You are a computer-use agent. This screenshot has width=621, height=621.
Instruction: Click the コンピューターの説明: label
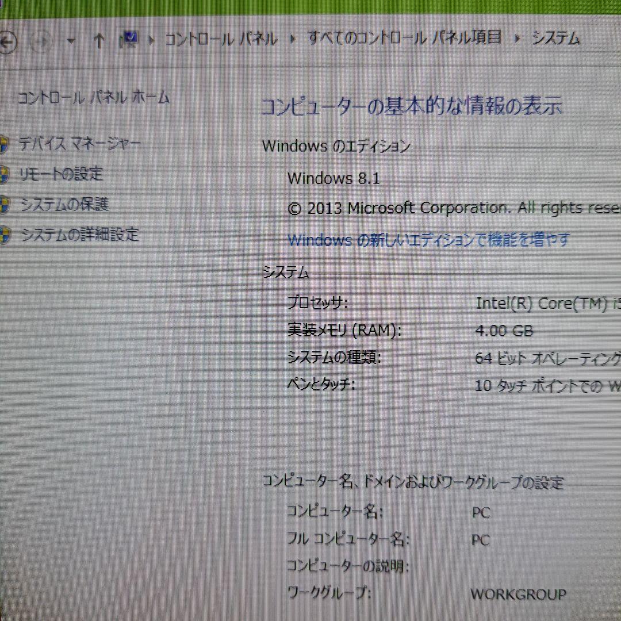[x=348, y=566]
